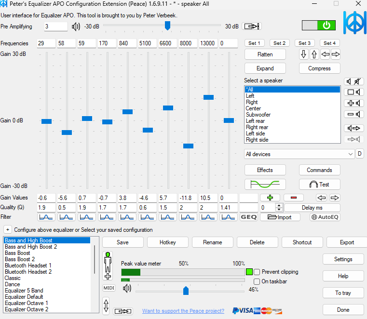
Task: Select Set 4 preset
Action: [x=329, y=43]
